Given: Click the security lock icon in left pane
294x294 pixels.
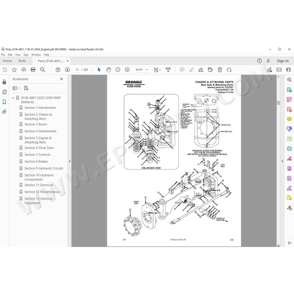Looking at the screenshot, I should coord(4,82).
